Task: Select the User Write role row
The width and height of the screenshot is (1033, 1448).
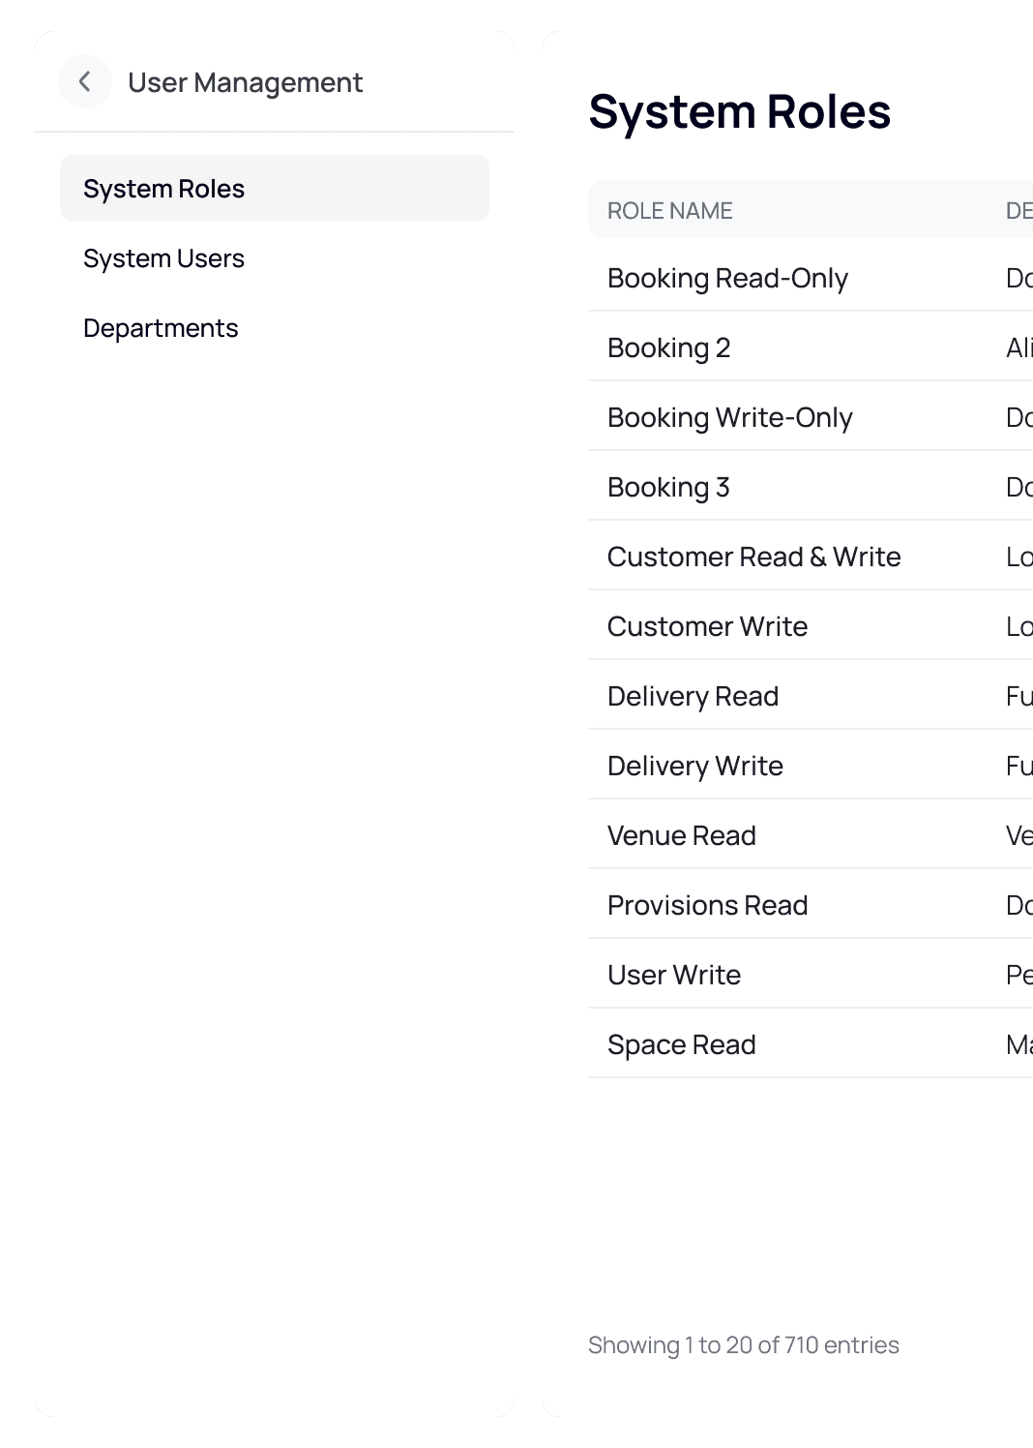Action: [x=674, y=975]
